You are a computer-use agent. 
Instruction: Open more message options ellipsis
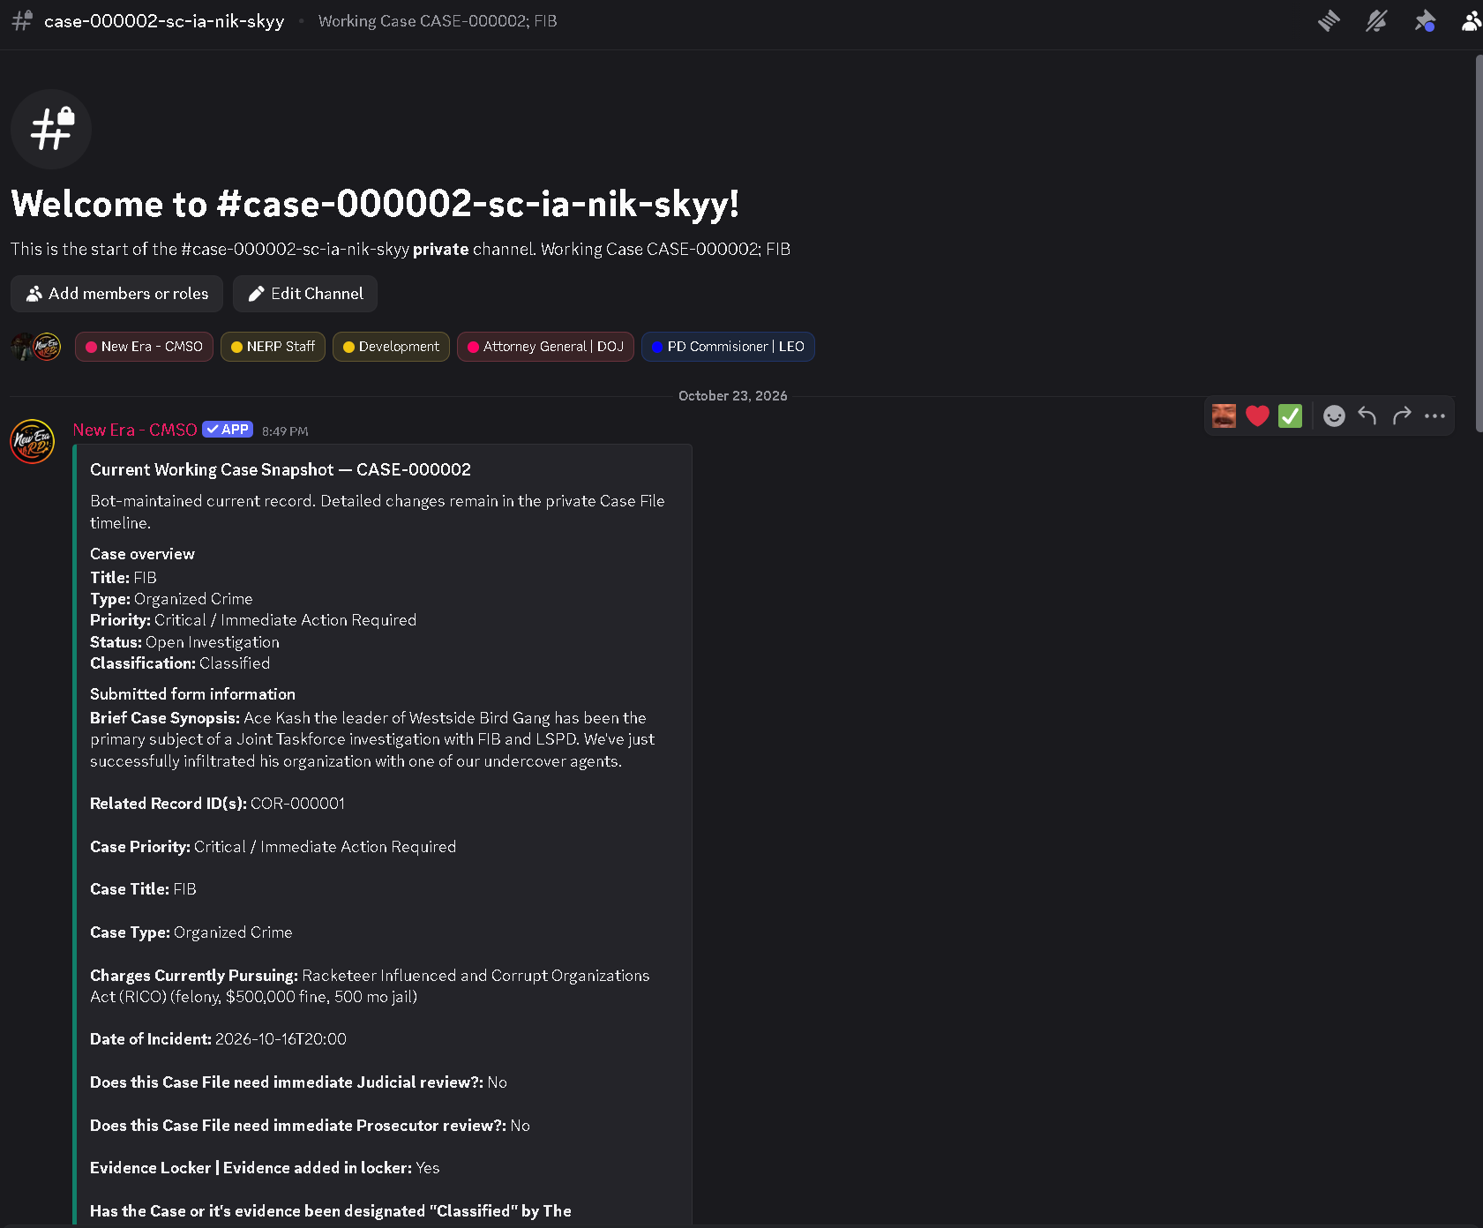coord(1434,416)
